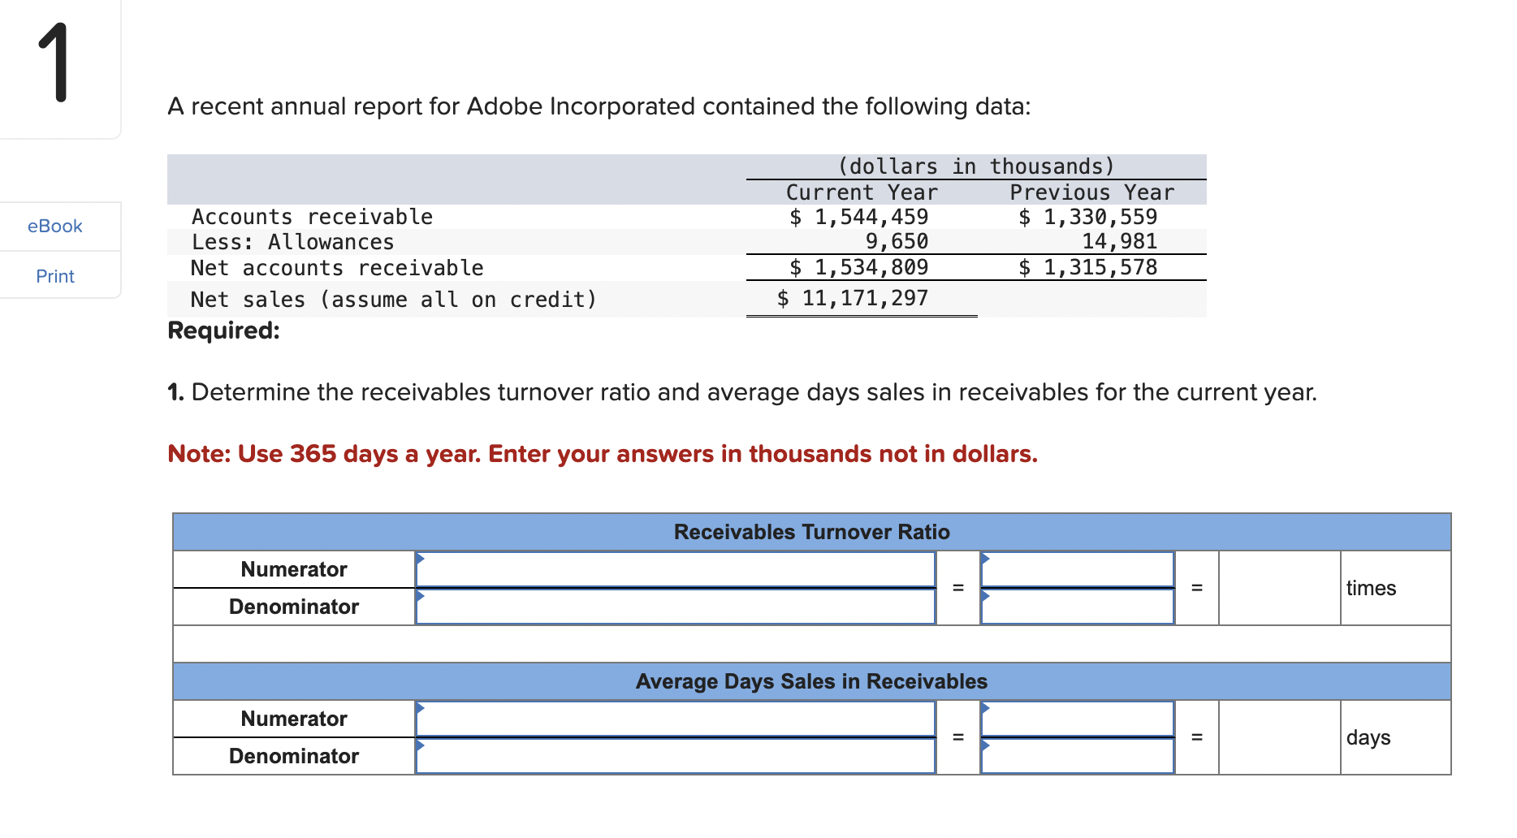Open the eBook resource
The width and height of the screenshot is (1517, 838).
[54, 226]
